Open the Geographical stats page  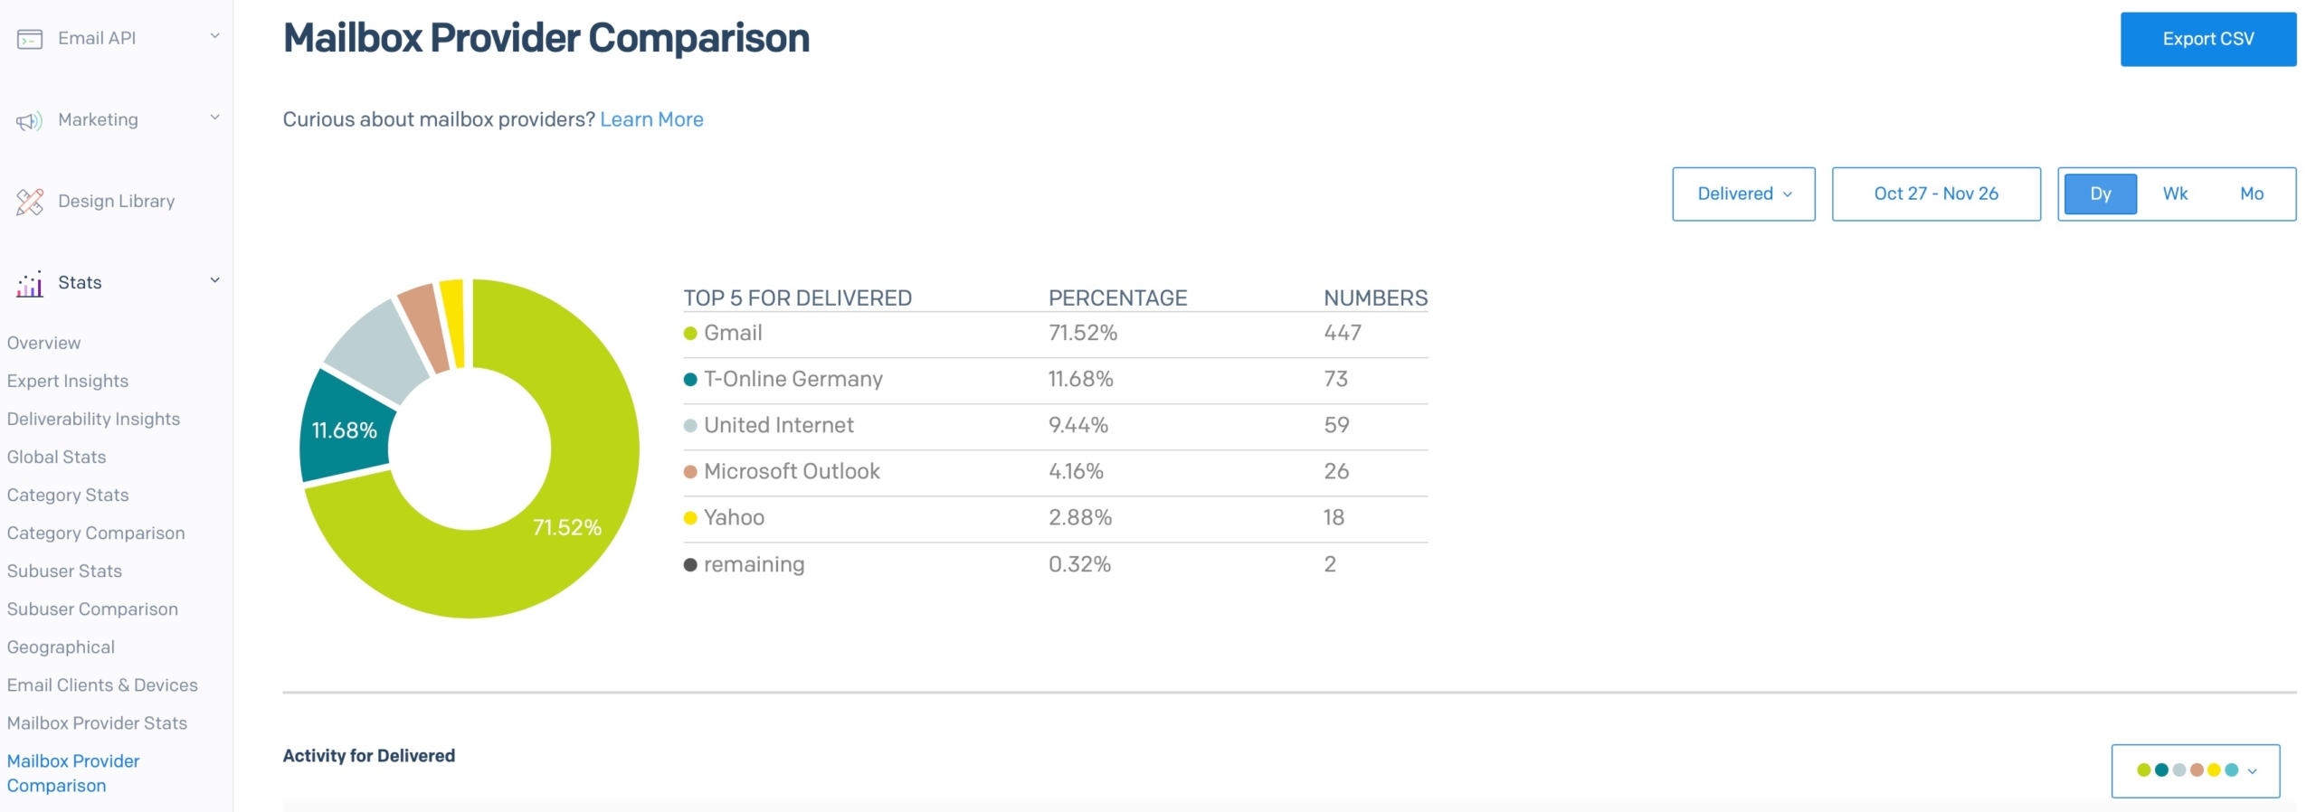pyautogui.click(x=60, y=647)
